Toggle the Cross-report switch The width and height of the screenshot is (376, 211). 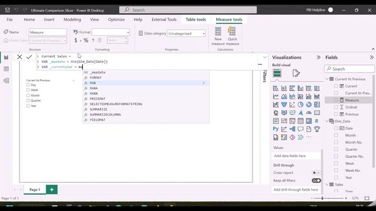316,173
